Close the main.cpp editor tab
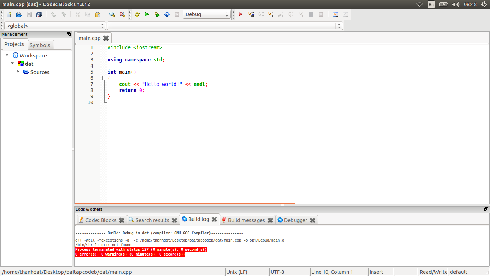The image size is (490, 276). 106,38
